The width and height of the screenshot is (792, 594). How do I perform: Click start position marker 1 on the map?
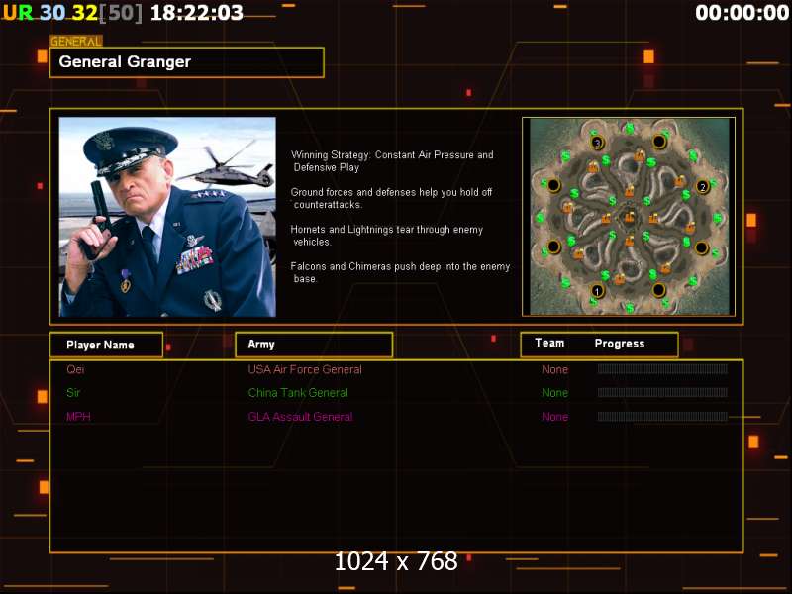tap(597, 291)
